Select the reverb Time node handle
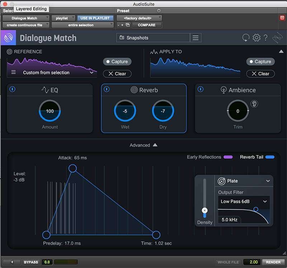 point(156,235)
